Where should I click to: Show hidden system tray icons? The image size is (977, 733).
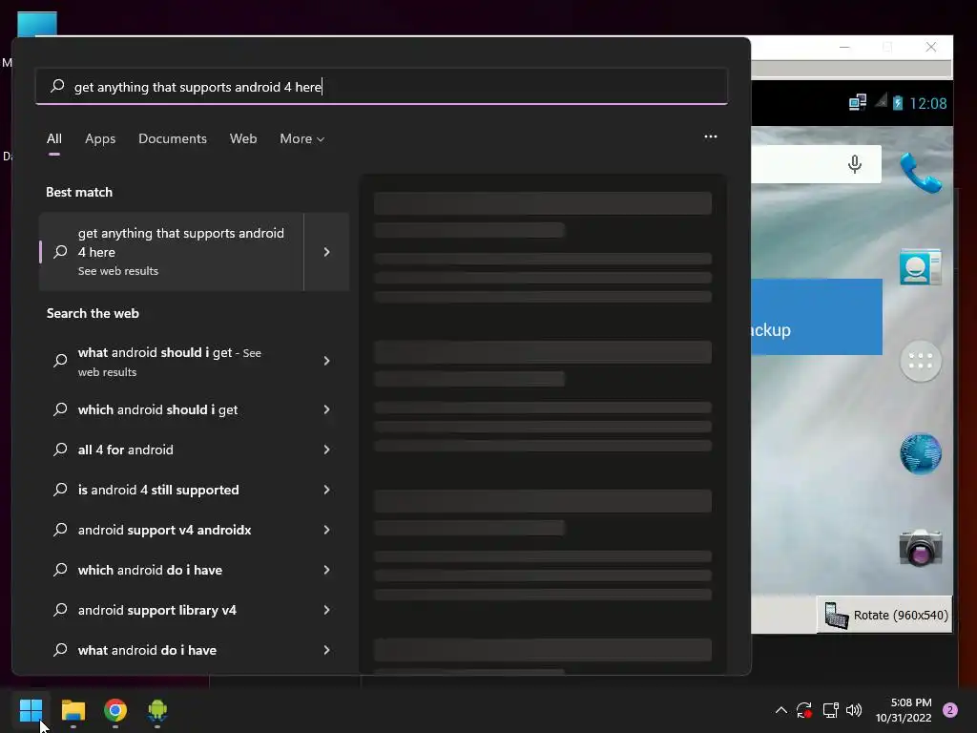pos(780,710)
